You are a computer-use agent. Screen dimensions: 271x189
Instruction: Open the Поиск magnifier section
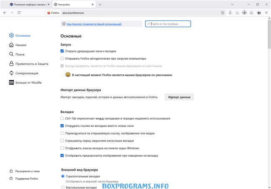17,54
